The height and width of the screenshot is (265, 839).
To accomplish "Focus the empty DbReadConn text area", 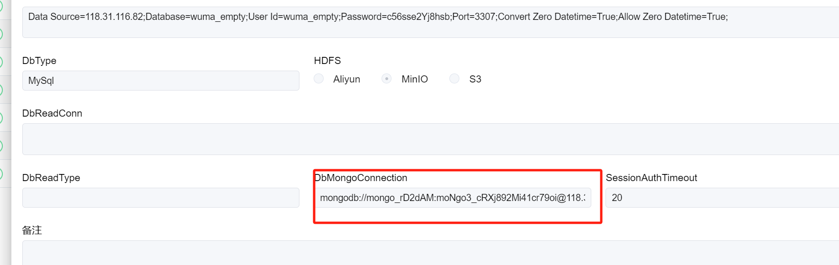I will 427,139.
